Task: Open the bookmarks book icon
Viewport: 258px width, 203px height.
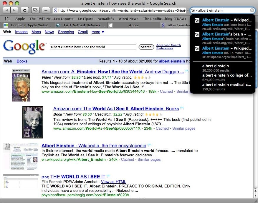Action: (8, 19)
